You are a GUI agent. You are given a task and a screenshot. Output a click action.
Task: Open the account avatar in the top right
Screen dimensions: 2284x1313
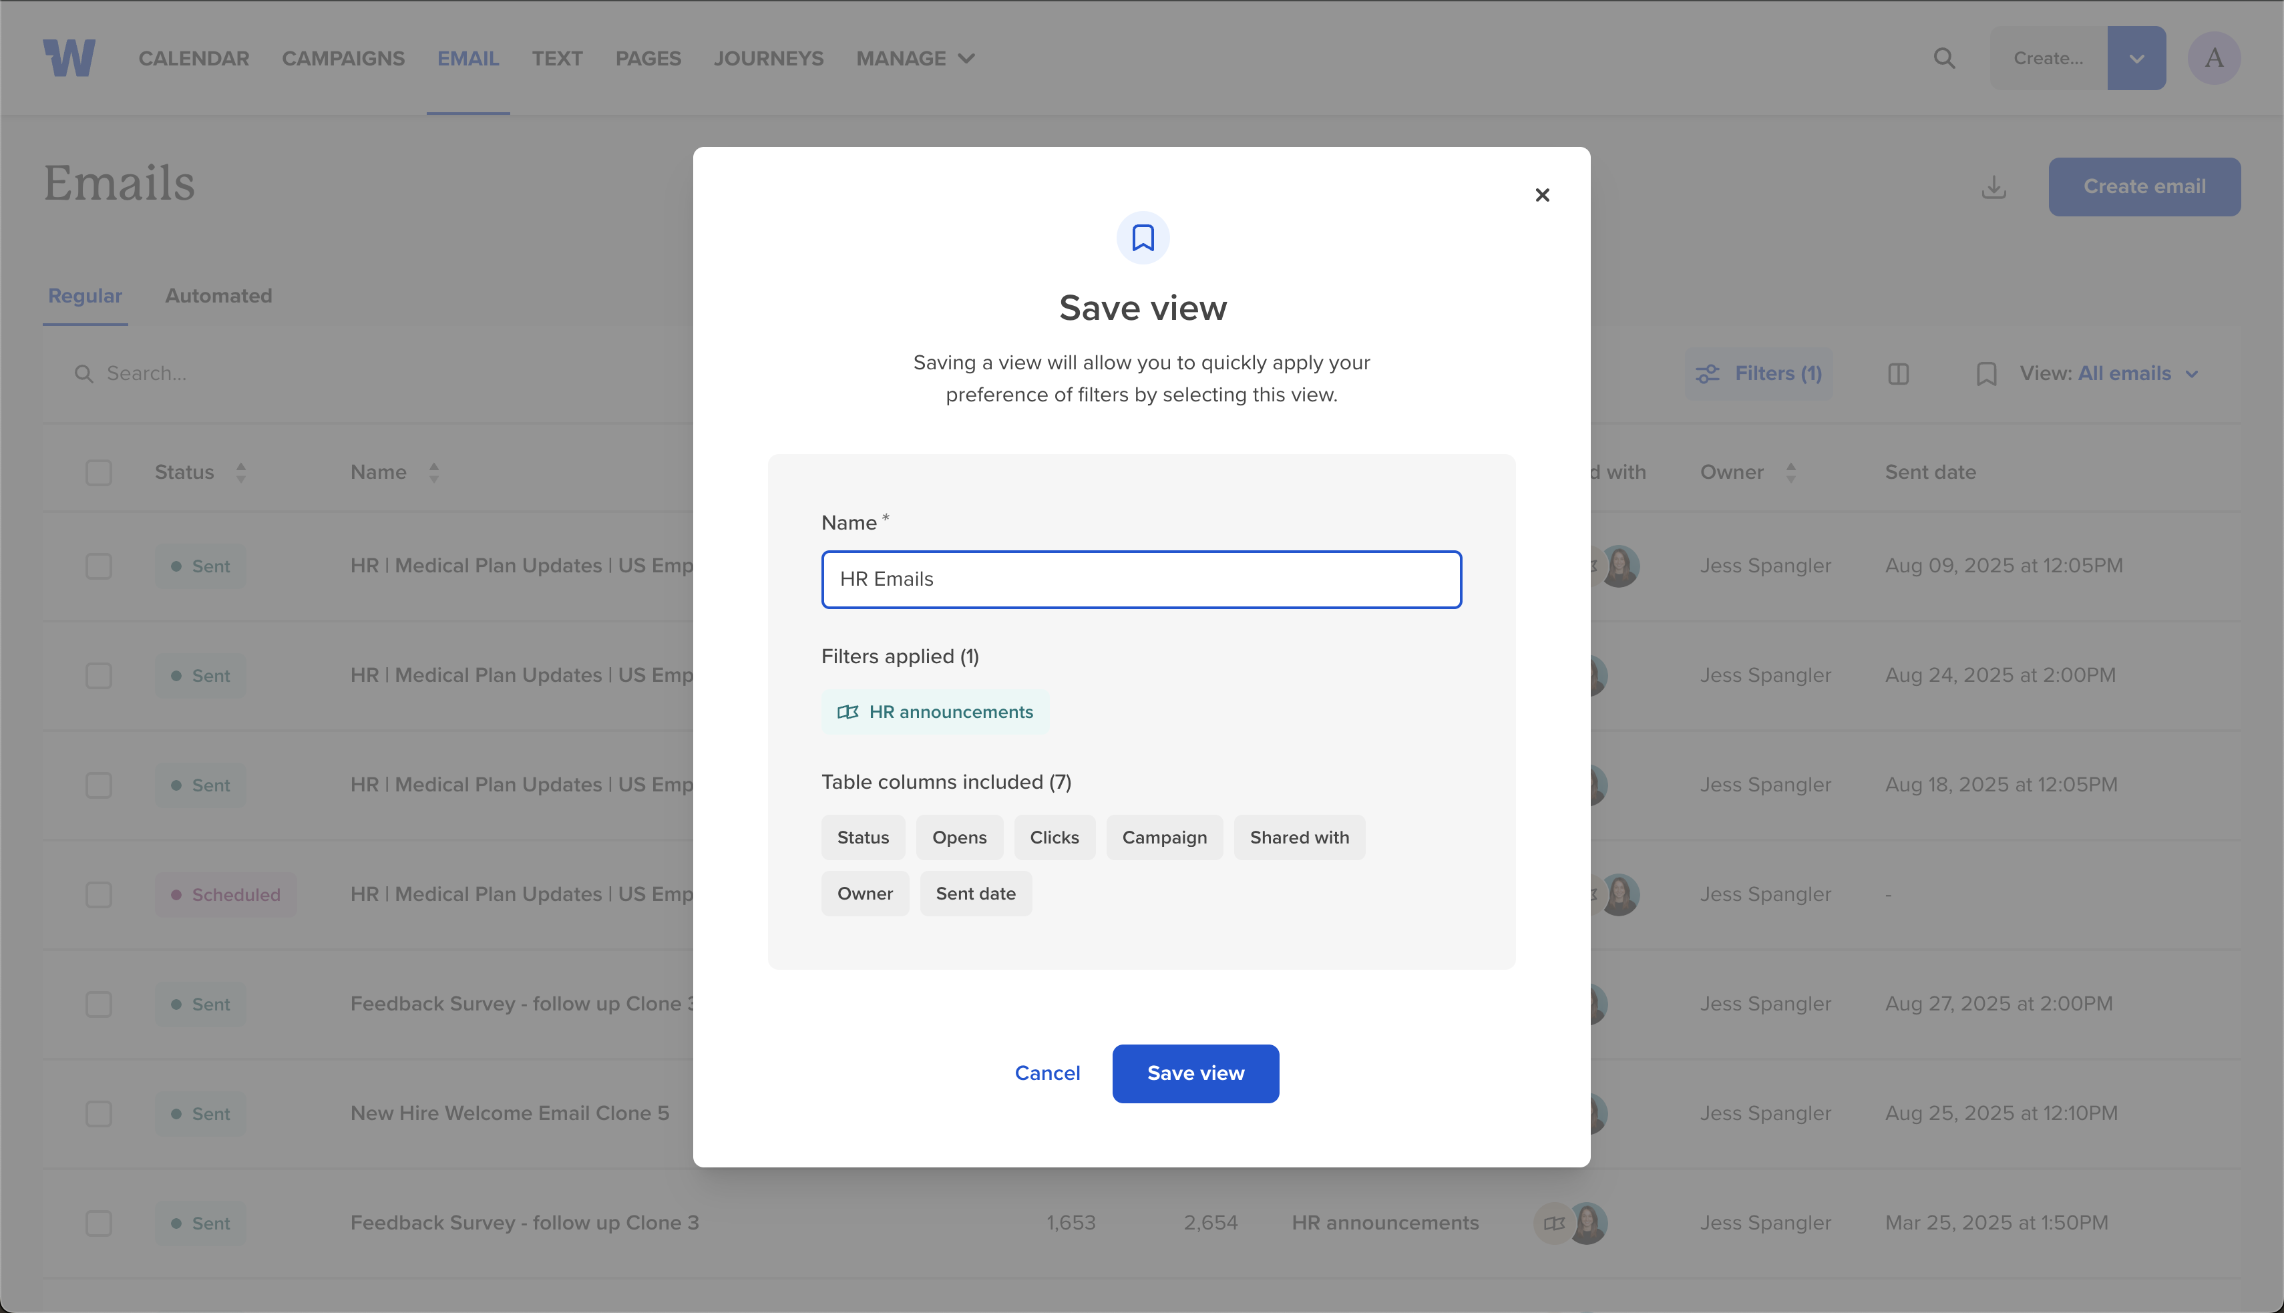(2215, 57)
